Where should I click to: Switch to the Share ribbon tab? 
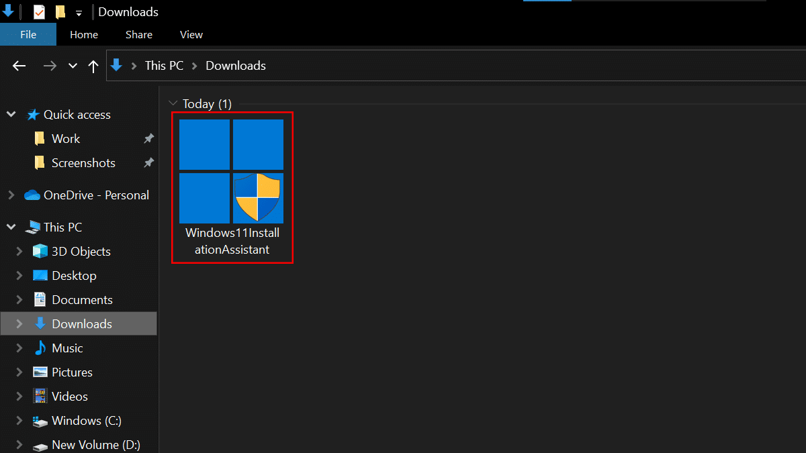[x=138, y=34]
